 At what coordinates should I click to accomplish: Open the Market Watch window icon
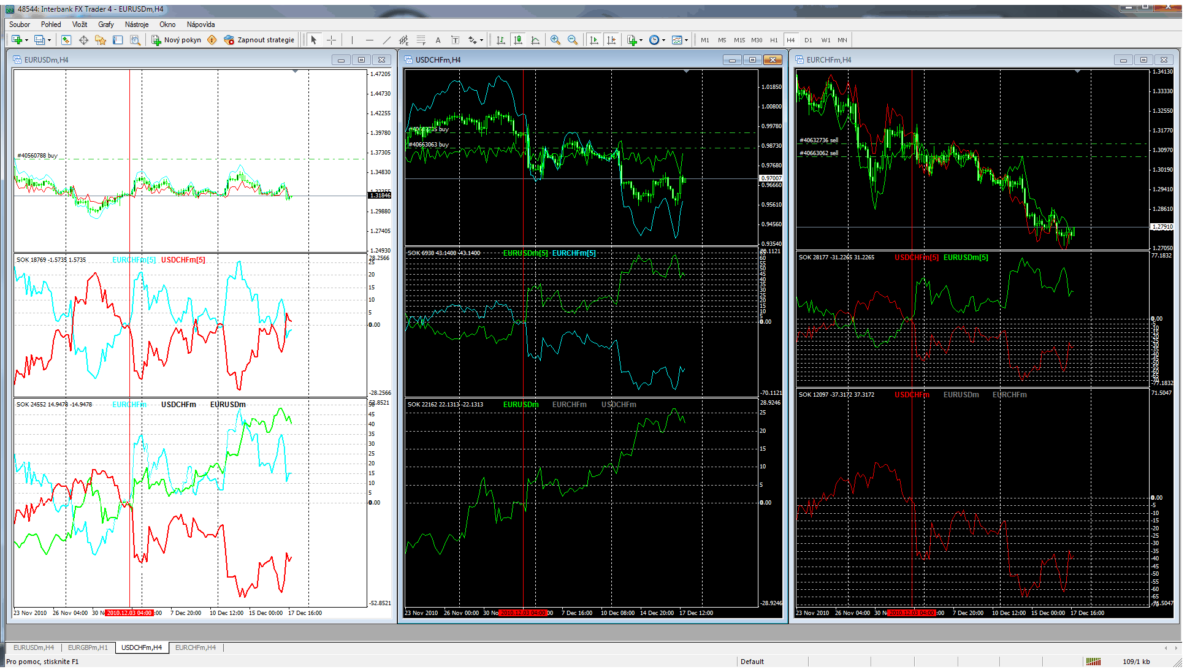coord(66,40)
